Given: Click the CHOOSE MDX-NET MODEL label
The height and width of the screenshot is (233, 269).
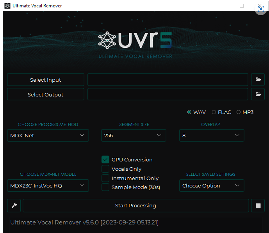Looking at the screenshot, I should 48,174.
